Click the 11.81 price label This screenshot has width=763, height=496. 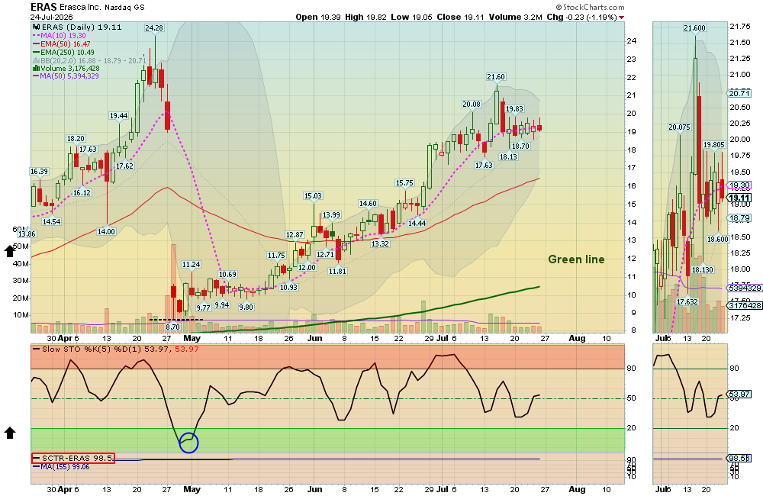(x=337, y=271)
